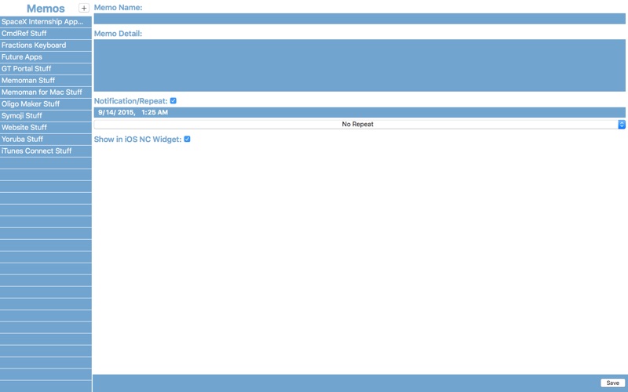Image resolution: width=628 pixels, height=392 pixels.
Task: Open the Yoruba Stuff memo
Action: click(x=46, y=140)
